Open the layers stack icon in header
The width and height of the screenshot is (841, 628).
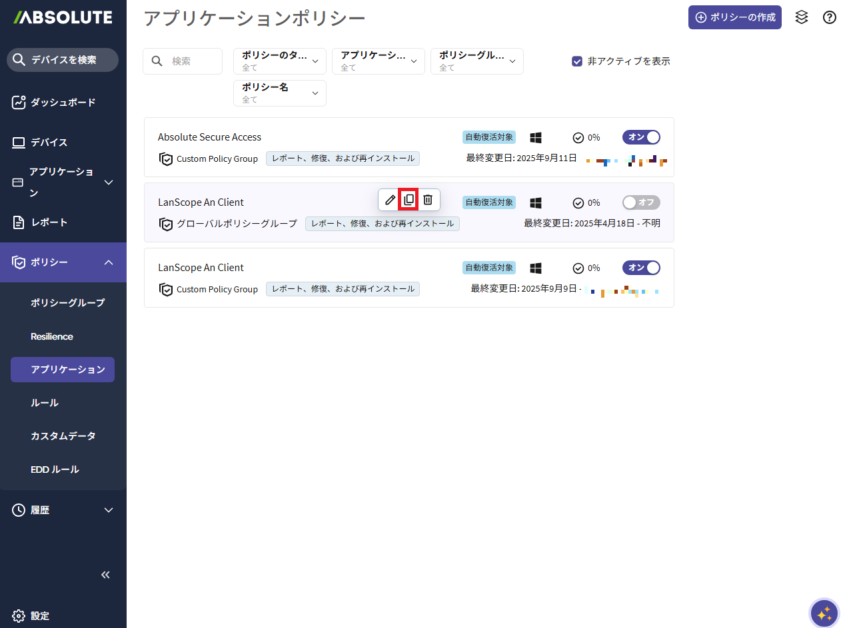(x=802, y=17)
